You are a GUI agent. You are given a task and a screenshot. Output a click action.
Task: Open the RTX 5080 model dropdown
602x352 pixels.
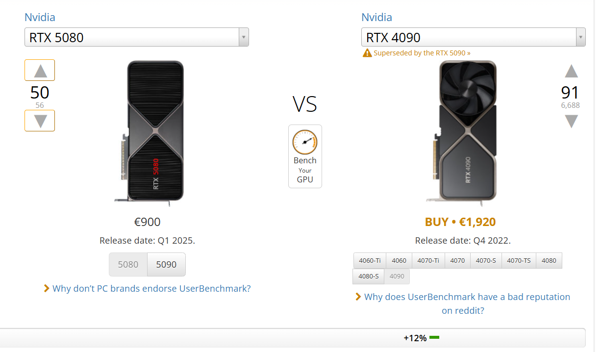tap(136, 37)
